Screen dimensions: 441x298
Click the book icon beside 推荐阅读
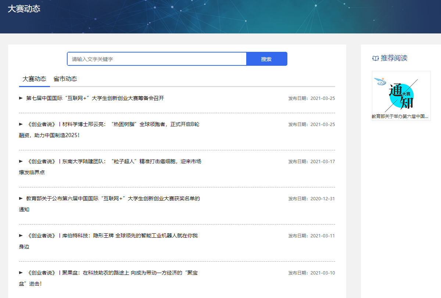(x=375, y=58)
